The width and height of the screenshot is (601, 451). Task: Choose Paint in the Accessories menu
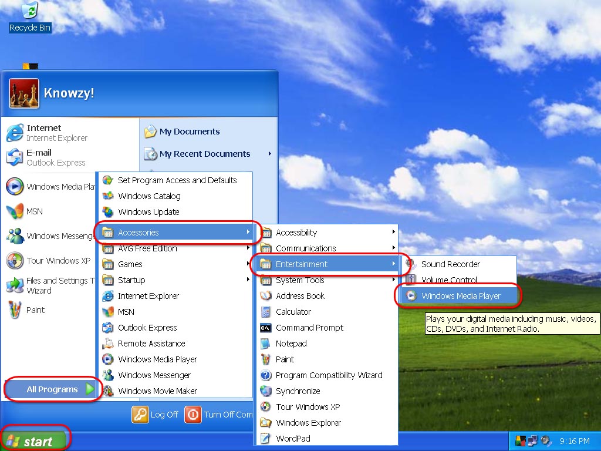pos(327,359)
